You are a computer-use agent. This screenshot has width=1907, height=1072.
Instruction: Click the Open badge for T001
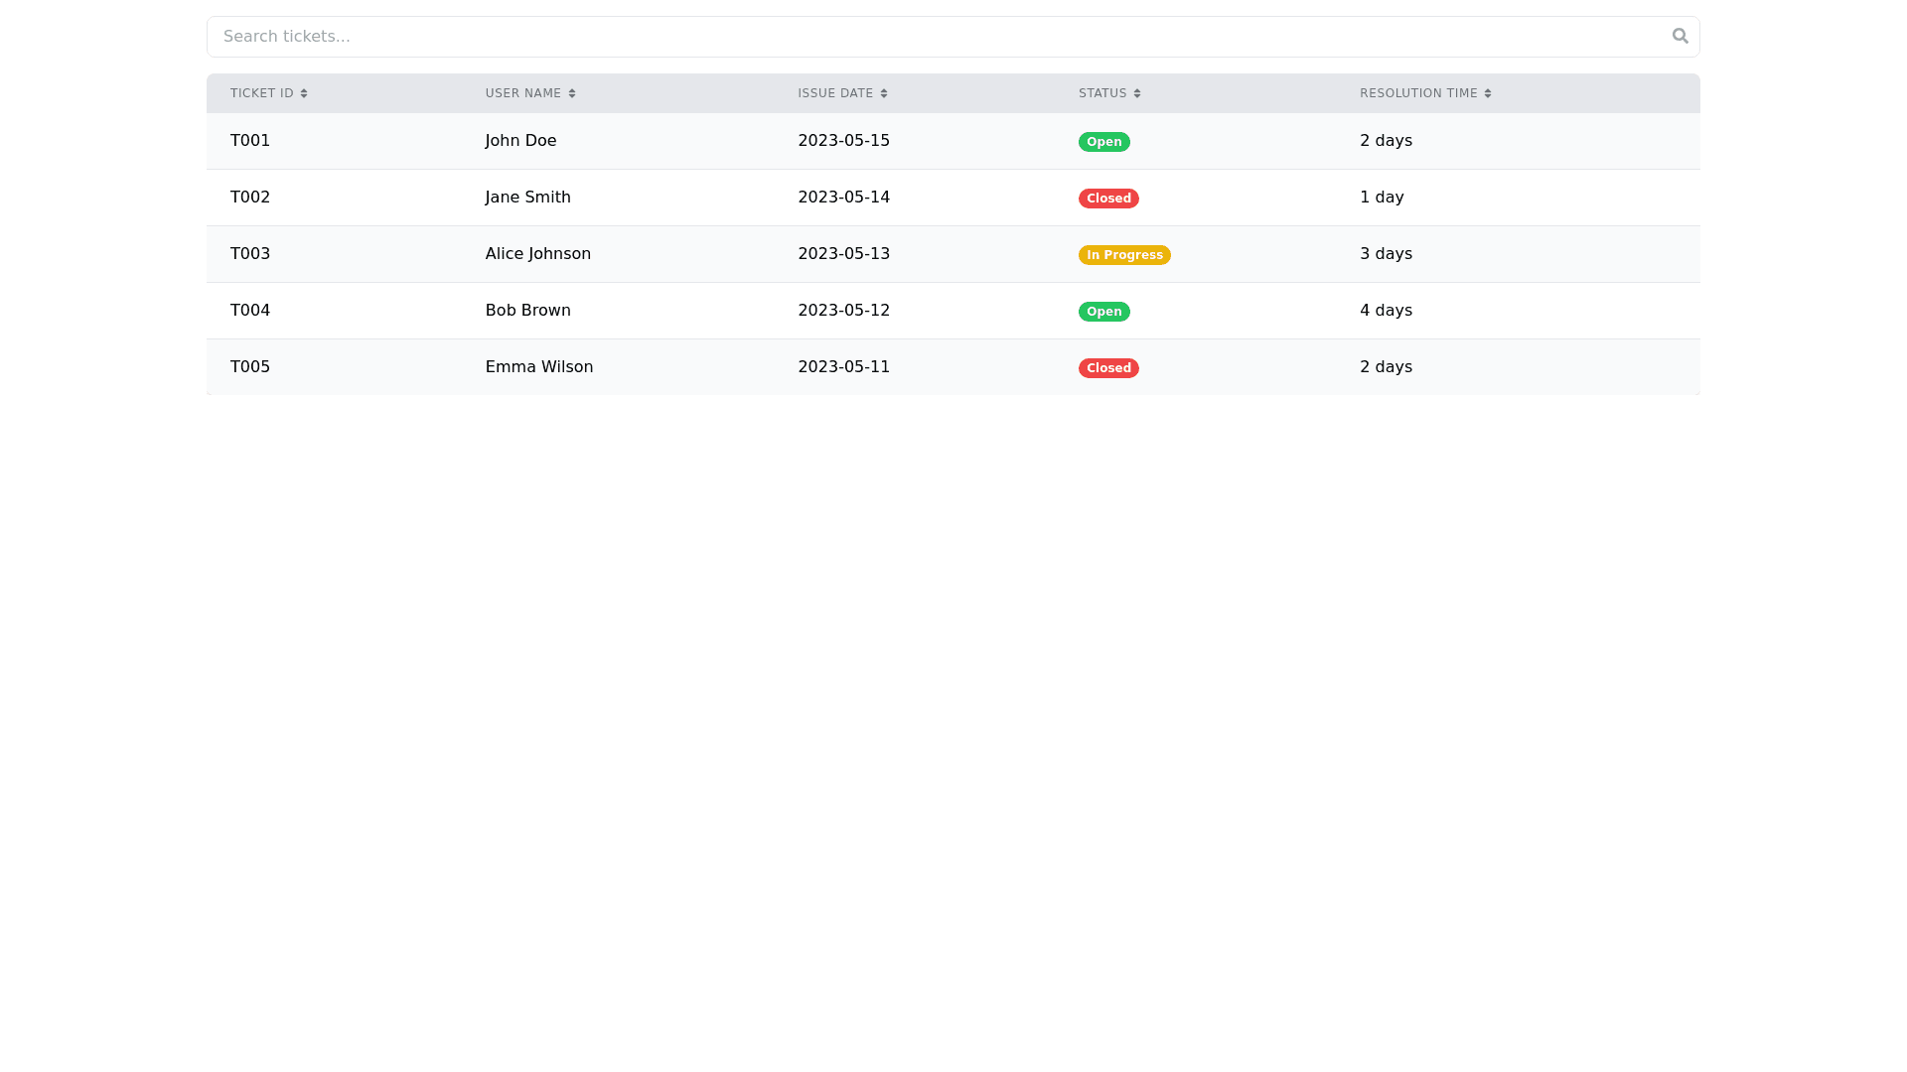1103,142
